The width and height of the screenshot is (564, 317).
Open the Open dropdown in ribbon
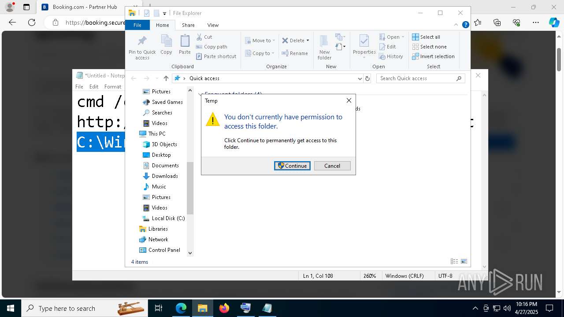pos(392,37)
